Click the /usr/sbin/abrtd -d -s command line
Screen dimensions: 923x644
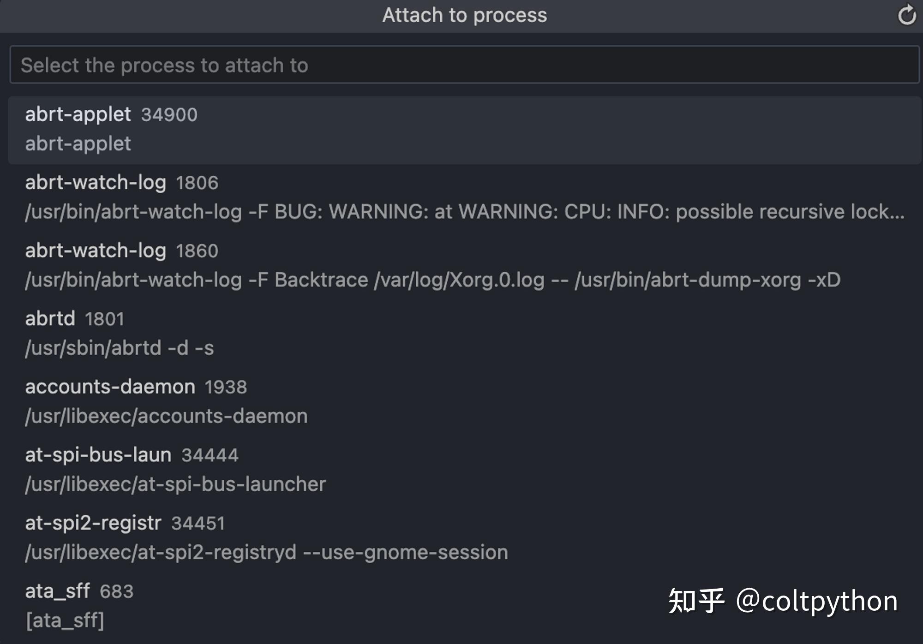coord(120,348)
